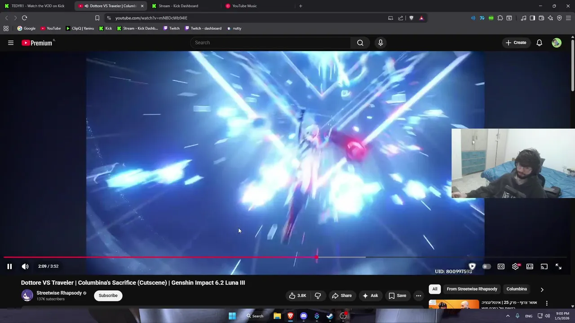The height and width of the screenshot is (323, 575).
Task: Enter full screen mode
Action: point(558,266)
